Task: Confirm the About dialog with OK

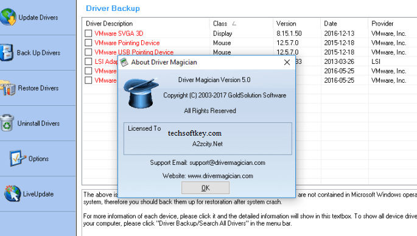Action: tap(205, 188)
